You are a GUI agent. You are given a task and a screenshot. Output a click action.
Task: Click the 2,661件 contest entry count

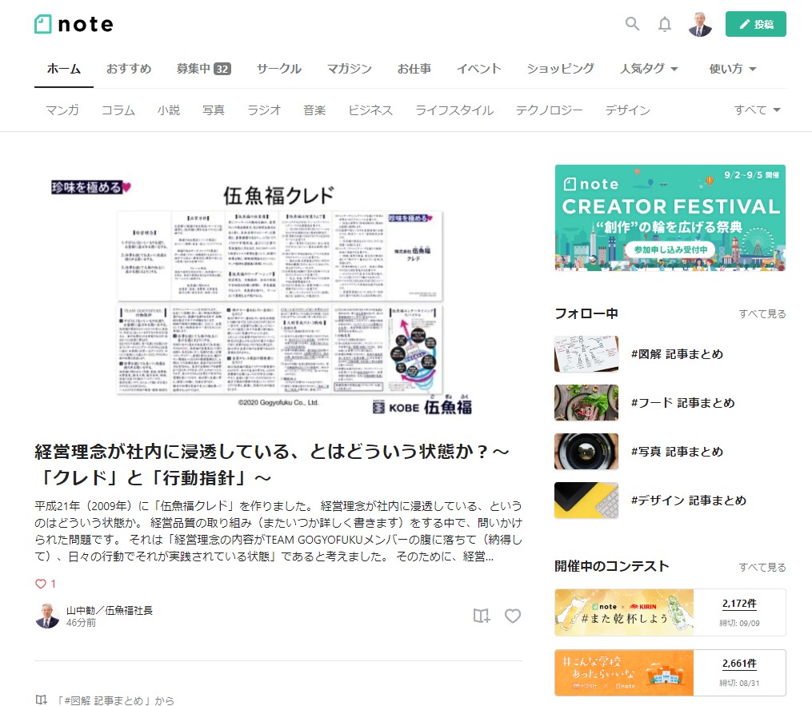[739, 664]
